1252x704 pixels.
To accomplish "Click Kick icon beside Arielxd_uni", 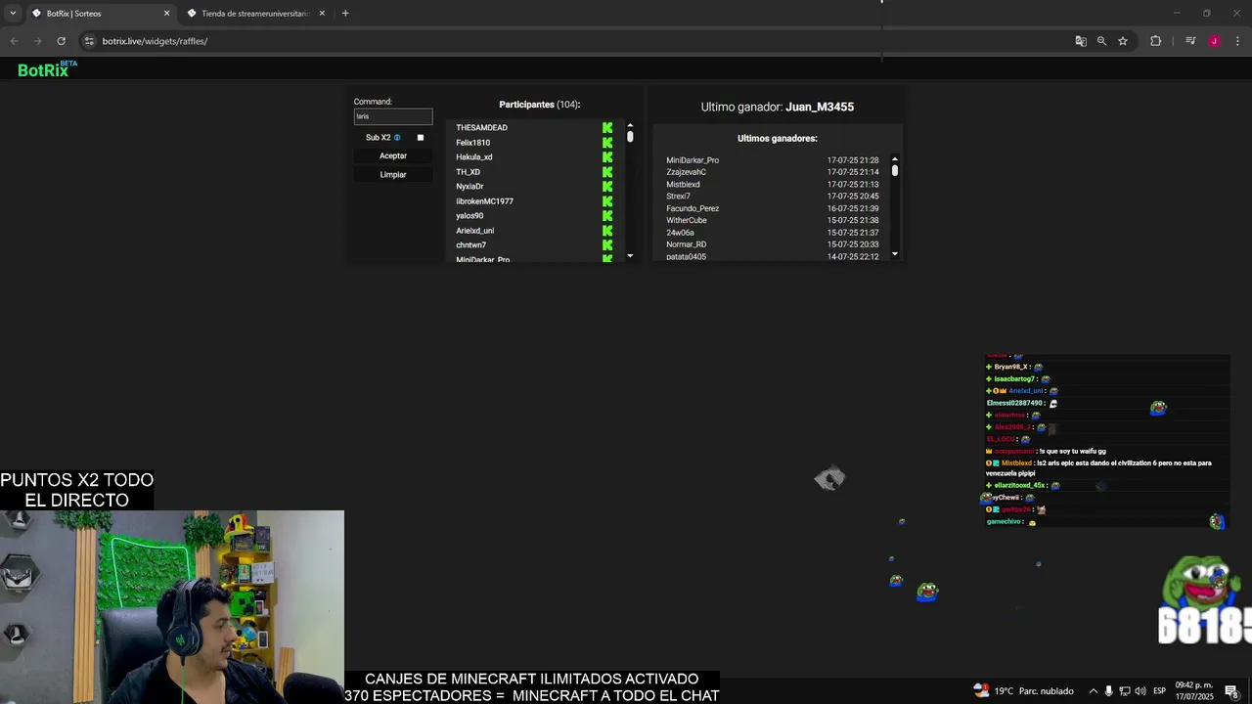I will [607, 231].
